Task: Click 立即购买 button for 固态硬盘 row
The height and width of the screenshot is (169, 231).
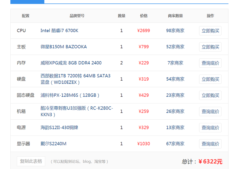Action: [x=210, y=95]
